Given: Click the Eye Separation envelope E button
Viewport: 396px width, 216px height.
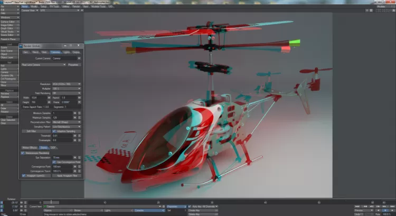Looking at the screenshot, I should point(80,158).
